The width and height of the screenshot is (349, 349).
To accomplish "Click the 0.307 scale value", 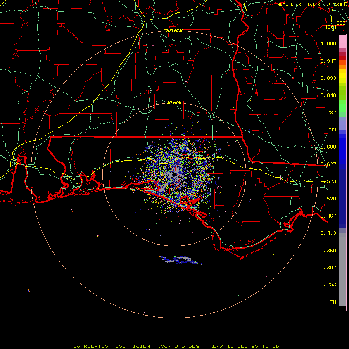I will [328, 268].
